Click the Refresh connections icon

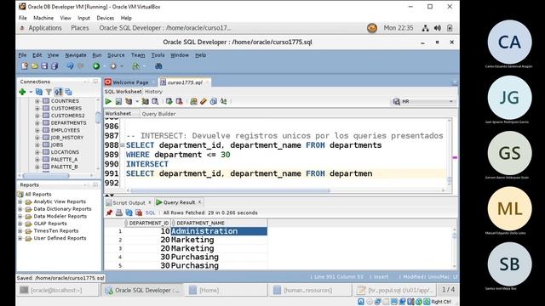tap(39, 92)
